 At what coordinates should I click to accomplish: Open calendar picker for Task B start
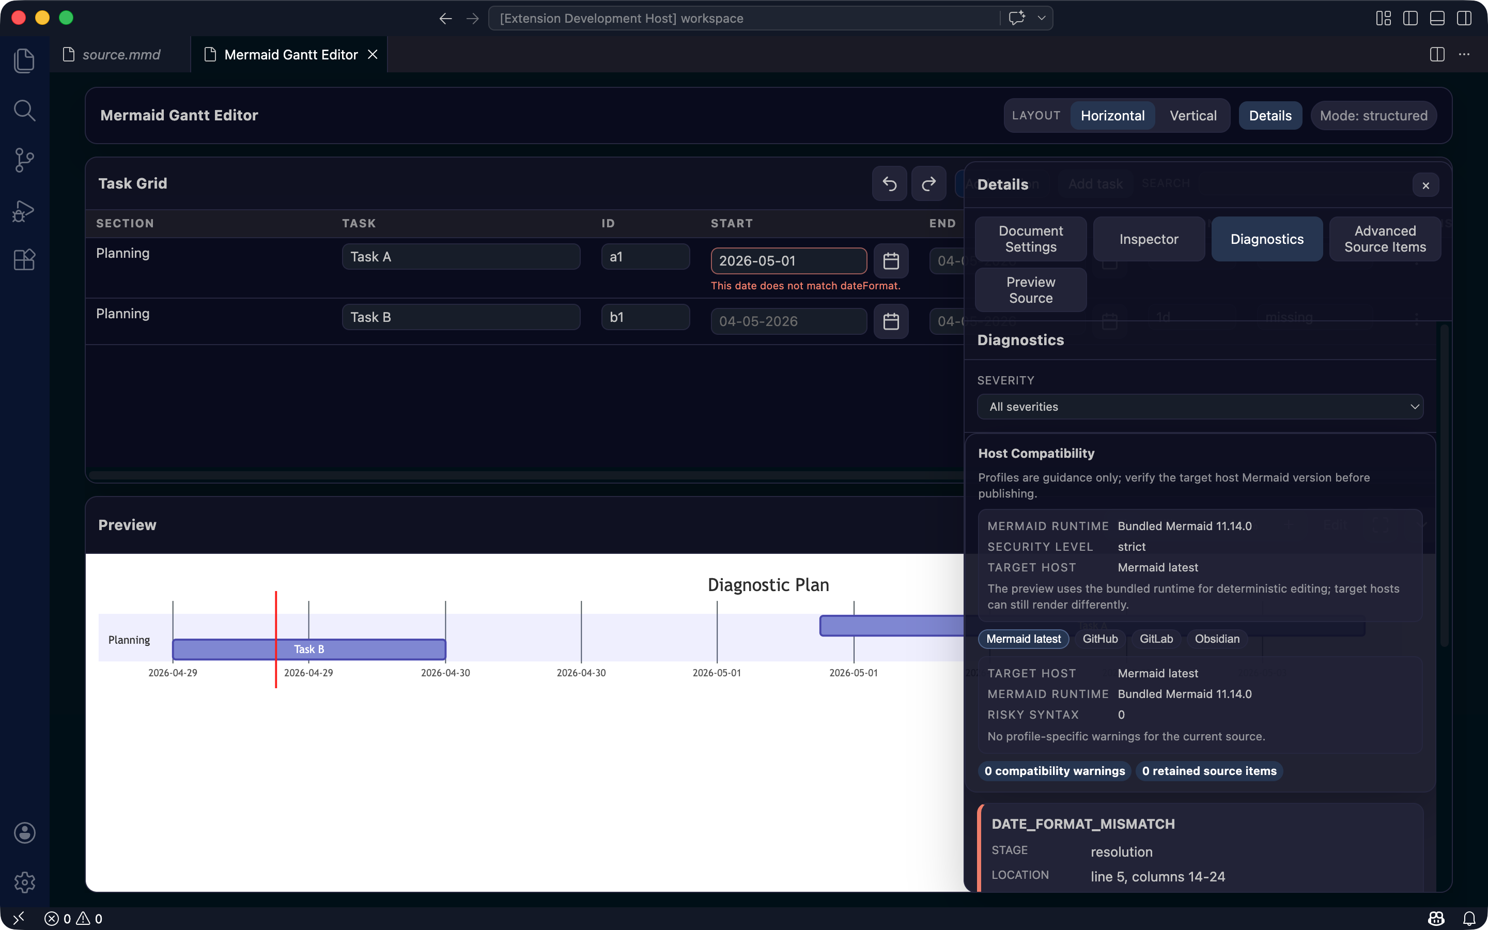(891, 321)
